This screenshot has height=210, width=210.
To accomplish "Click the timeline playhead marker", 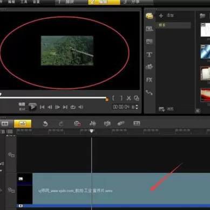I will tap(92, 131).
